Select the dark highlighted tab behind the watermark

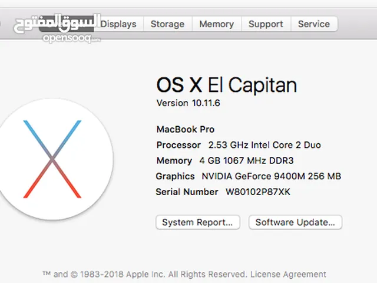pos(66,24)
